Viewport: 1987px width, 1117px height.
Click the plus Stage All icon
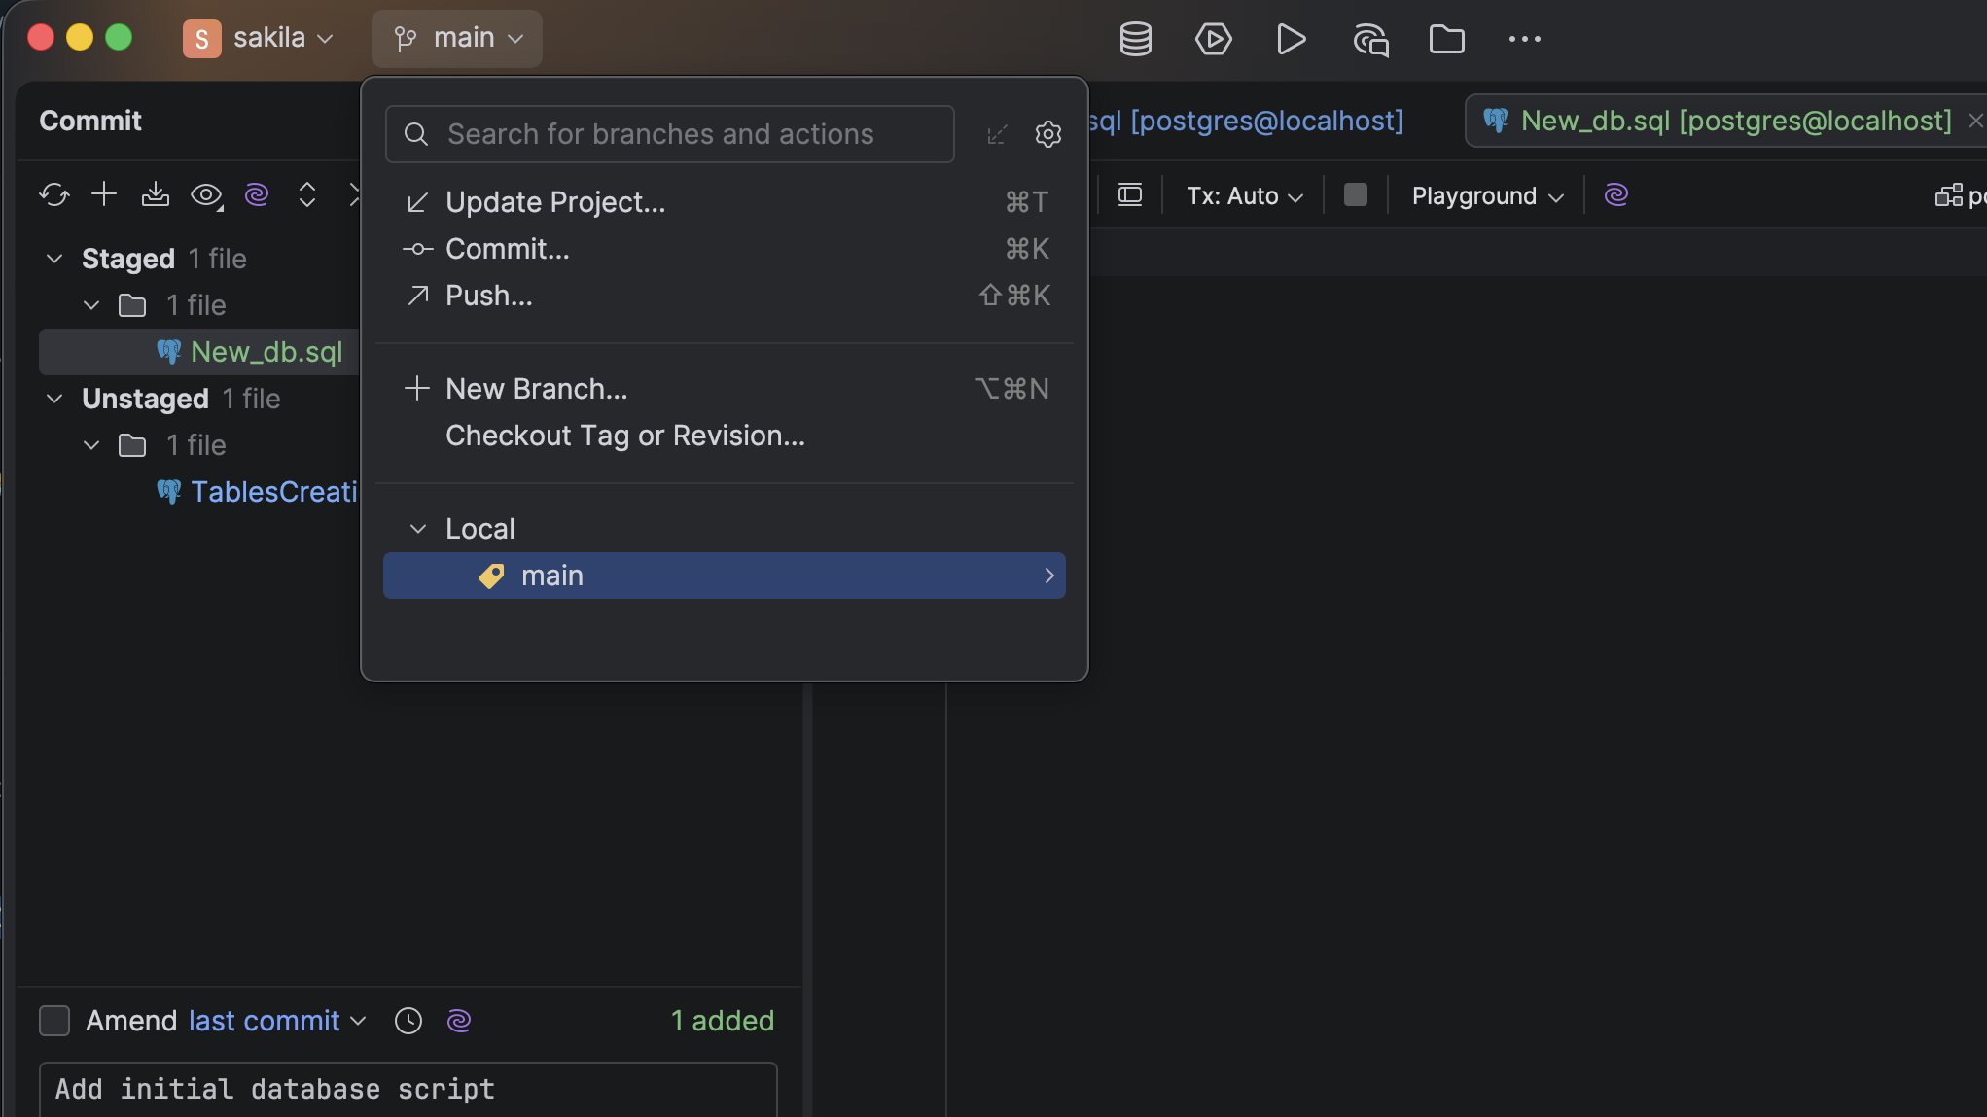point(104,194)
